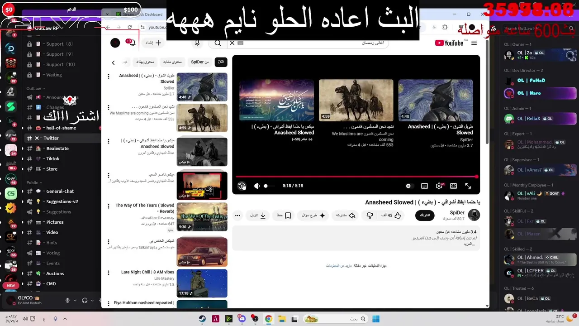The height and width of the screenshot is (326, 579).
Task: Enter fullscreen video mode
Action: click(x=468, y=186)
